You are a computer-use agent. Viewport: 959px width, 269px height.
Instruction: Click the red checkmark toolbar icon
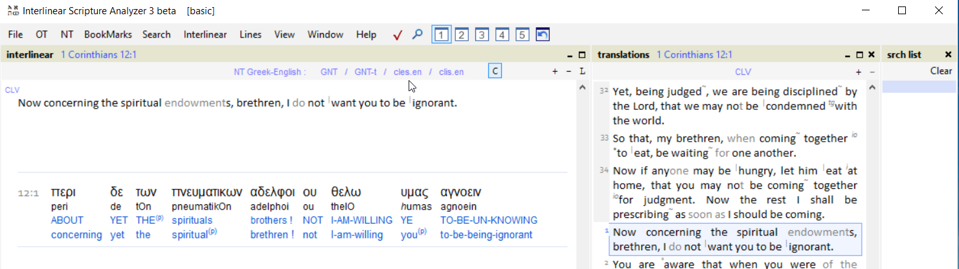coord(398,35)
